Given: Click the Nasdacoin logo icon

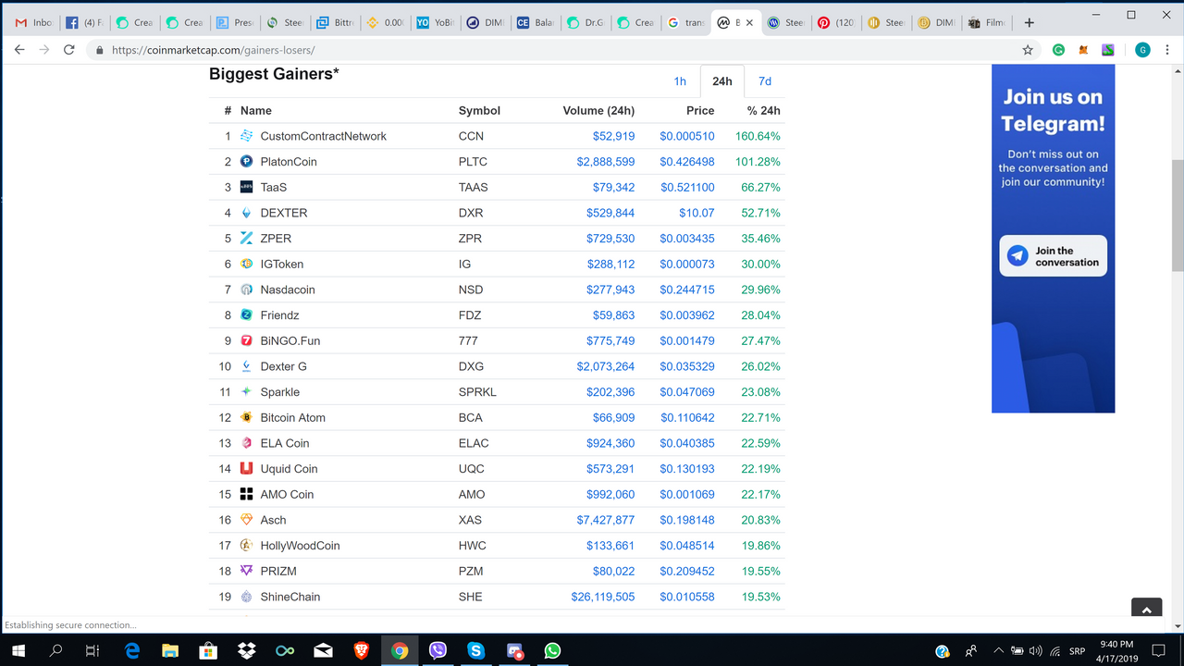Looking at the screenshot, I should (247, 290).
